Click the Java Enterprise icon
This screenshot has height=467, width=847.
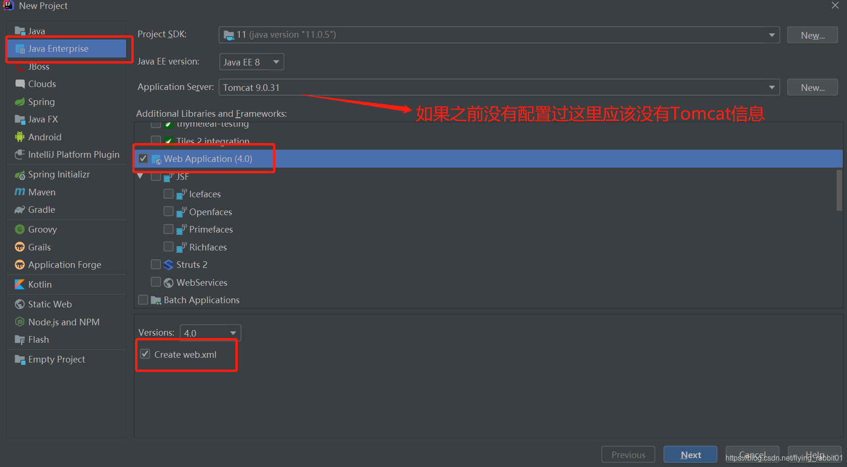20,49
